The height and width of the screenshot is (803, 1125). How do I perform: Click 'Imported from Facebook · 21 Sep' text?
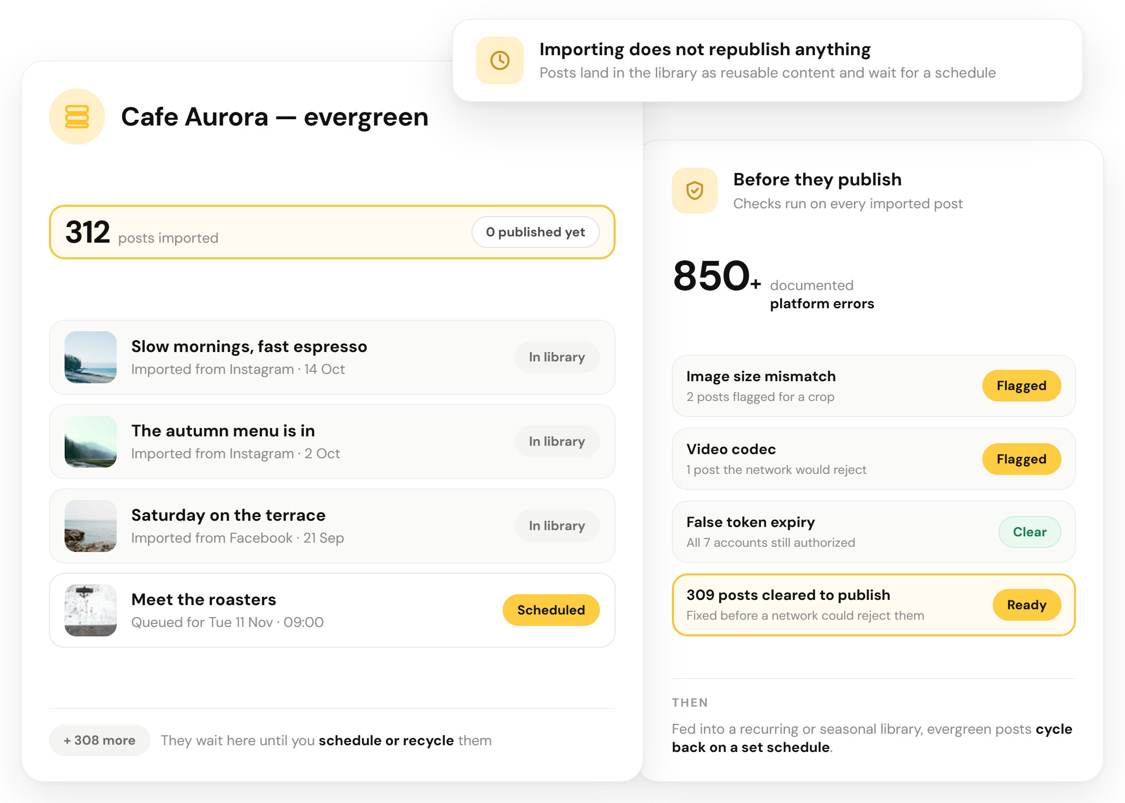point(238,538)
